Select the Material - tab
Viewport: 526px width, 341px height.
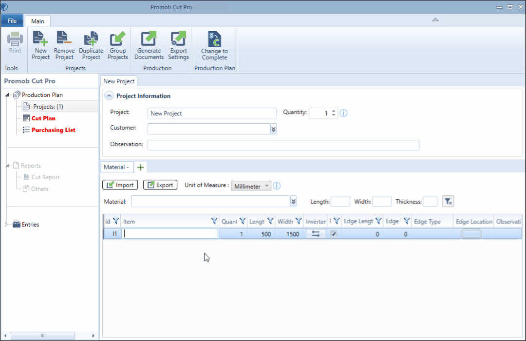point(116,167)
